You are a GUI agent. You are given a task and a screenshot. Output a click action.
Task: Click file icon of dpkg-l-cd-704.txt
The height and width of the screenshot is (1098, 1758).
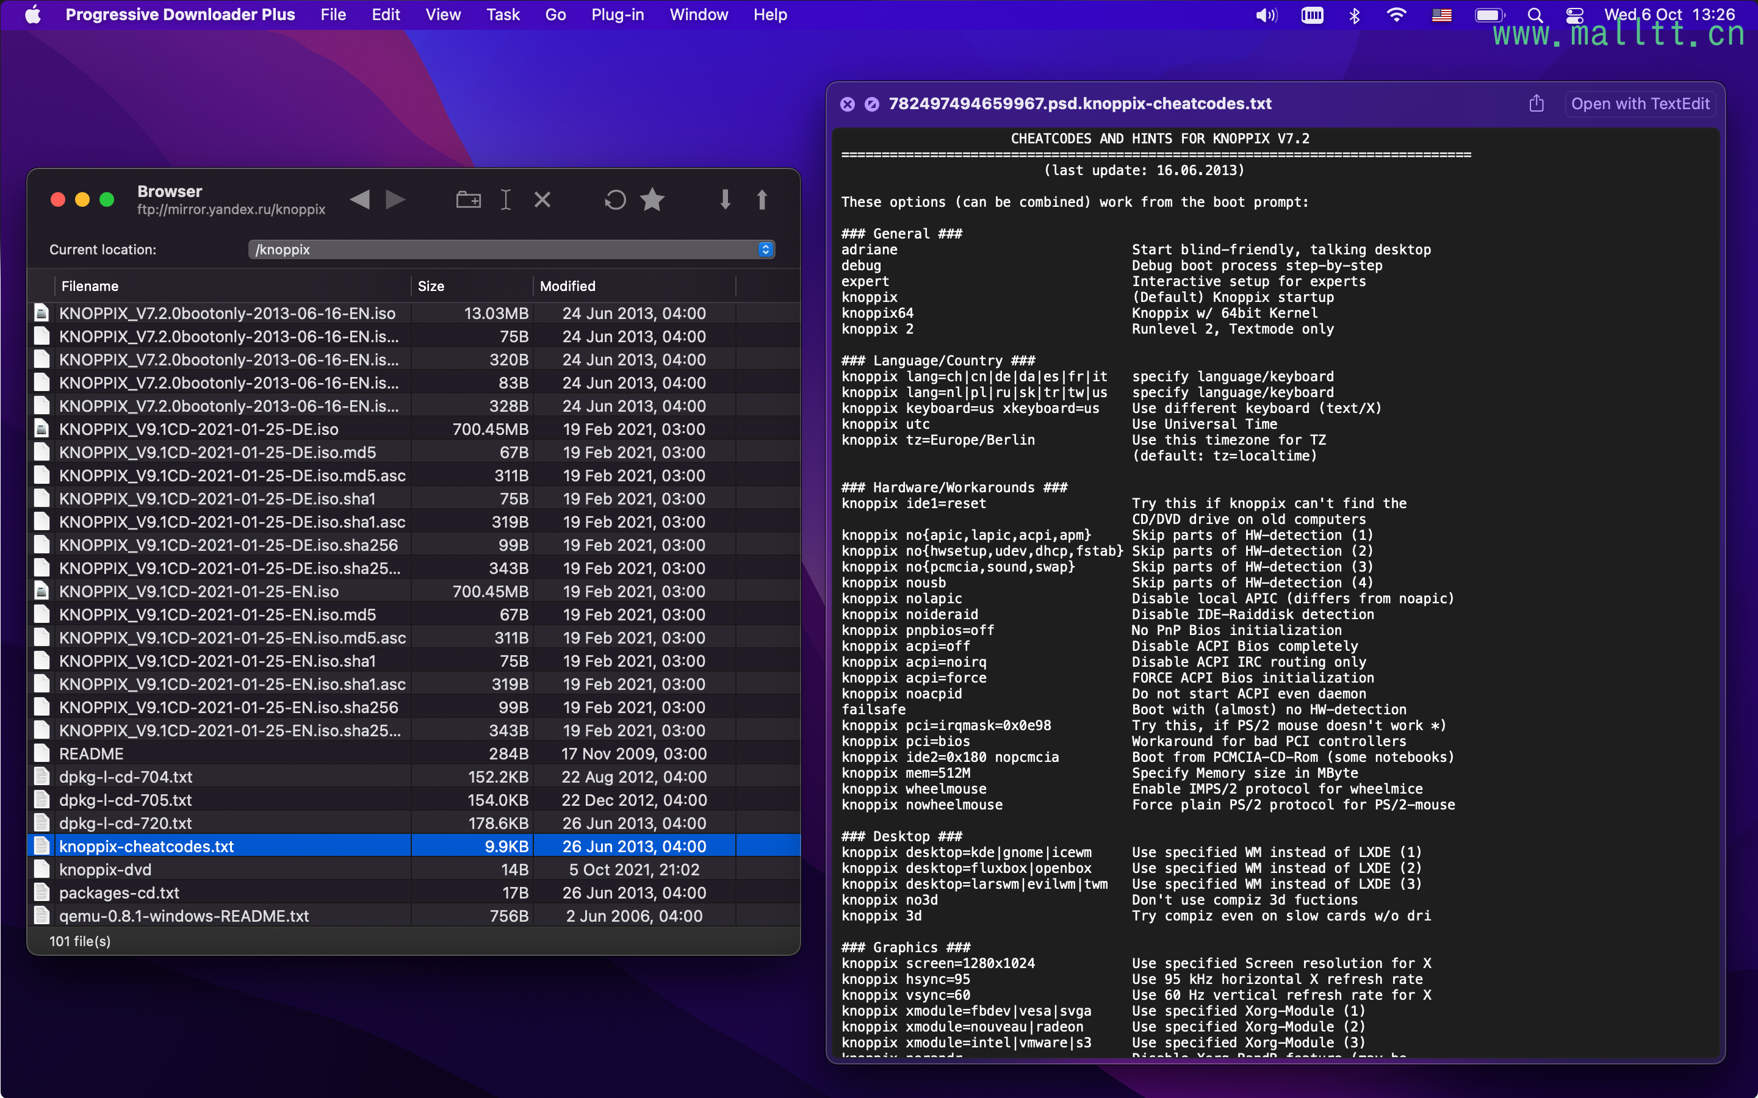click(x=42, y=777)
